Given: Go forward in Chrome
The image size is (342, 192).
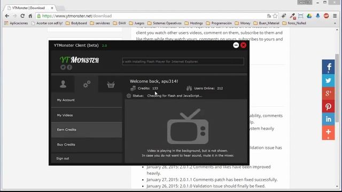Looking at the screenshot, I should 15,16.
